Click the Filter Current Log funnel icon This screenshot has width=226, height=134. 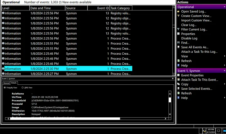tap(178, 29)
